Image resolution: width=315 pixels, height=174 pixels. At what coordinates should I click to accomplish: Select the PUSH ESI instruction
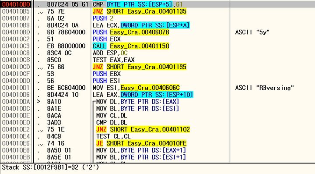[106, 81]
